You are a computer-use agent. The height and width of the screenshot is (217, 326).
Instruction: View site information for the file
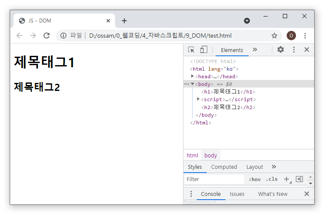pos(63,36)
